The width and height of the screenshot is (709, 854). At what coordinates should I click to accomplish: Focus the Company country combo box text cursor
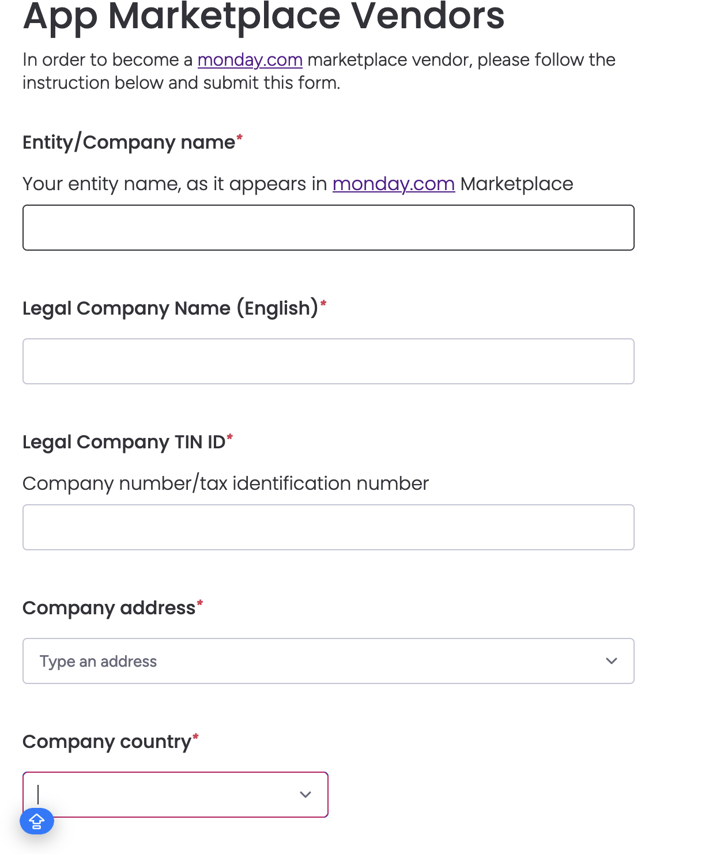coord(38,795)
